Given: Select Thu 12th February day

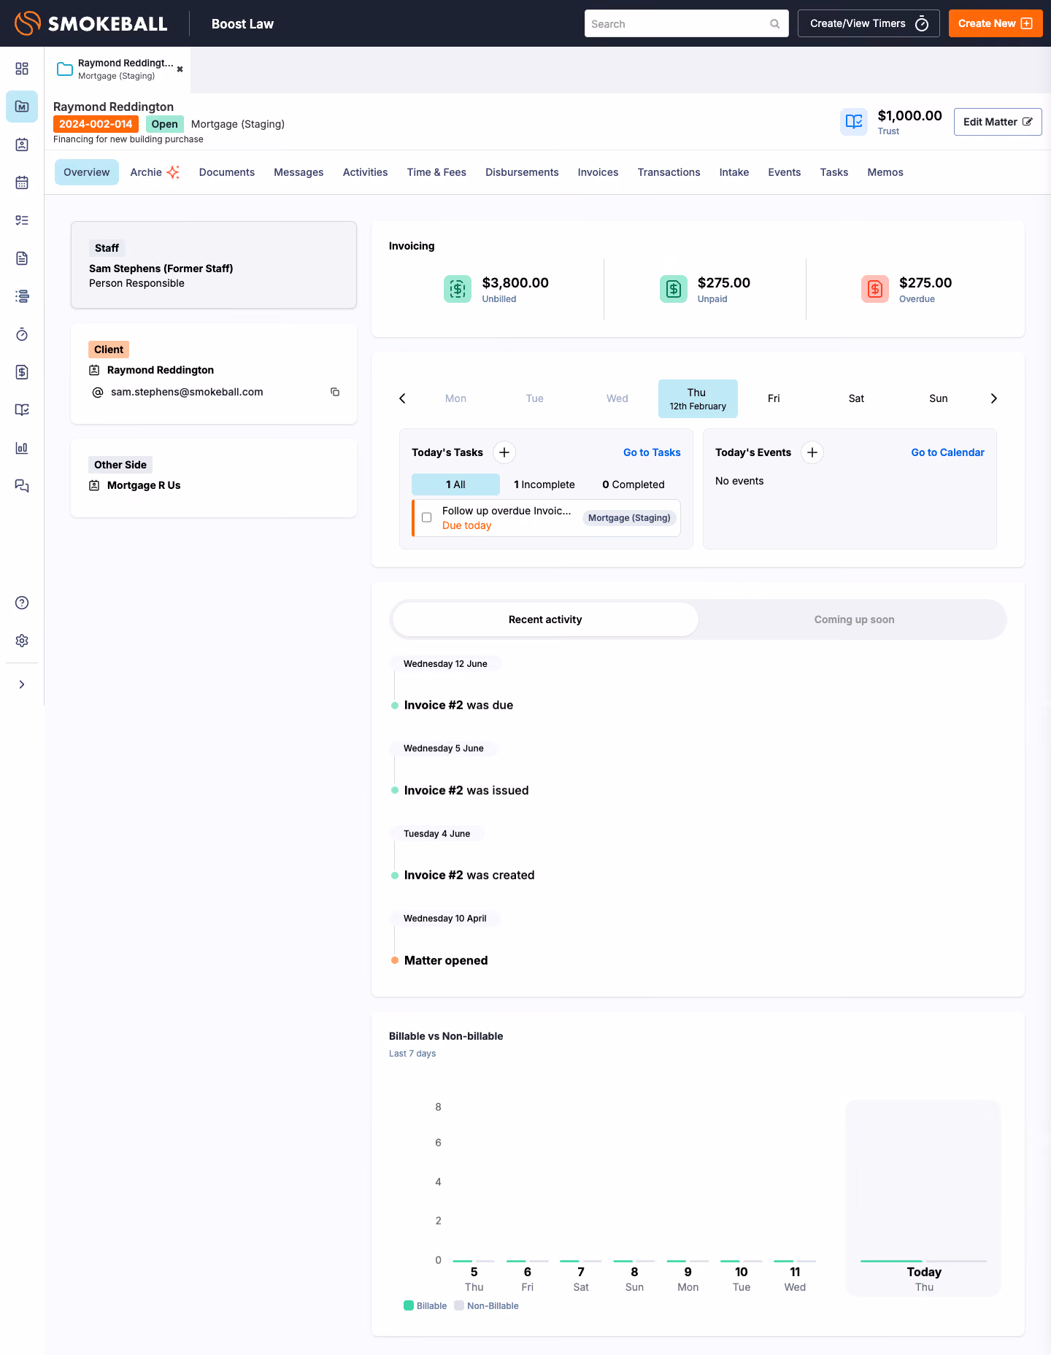Looking at the screenshot, I should click(x=698, y=398).
